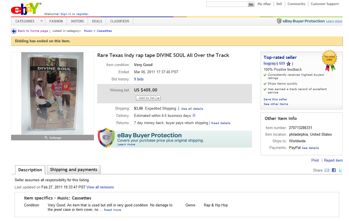Expand condition text with Read more
The height and width of the screenshot is (221, 349).
click(112, 210)
